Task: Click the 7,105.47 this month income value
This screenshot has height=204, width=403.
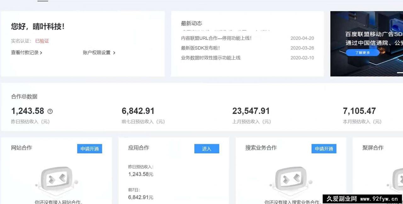Action: [359, 111]
